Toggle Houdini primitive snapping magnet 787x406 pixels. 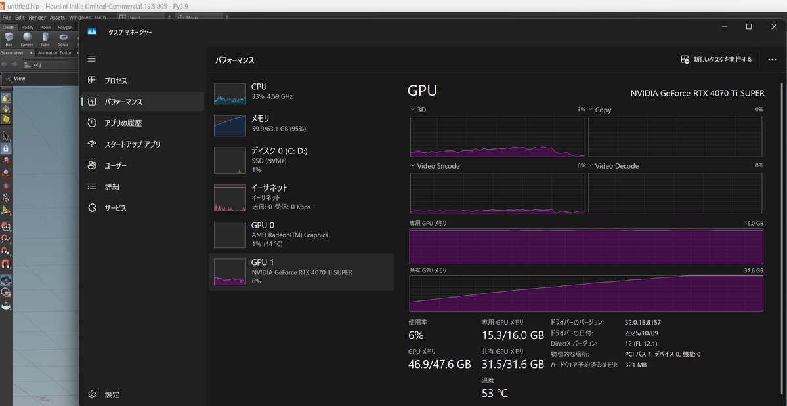click(x=5, y=239)
